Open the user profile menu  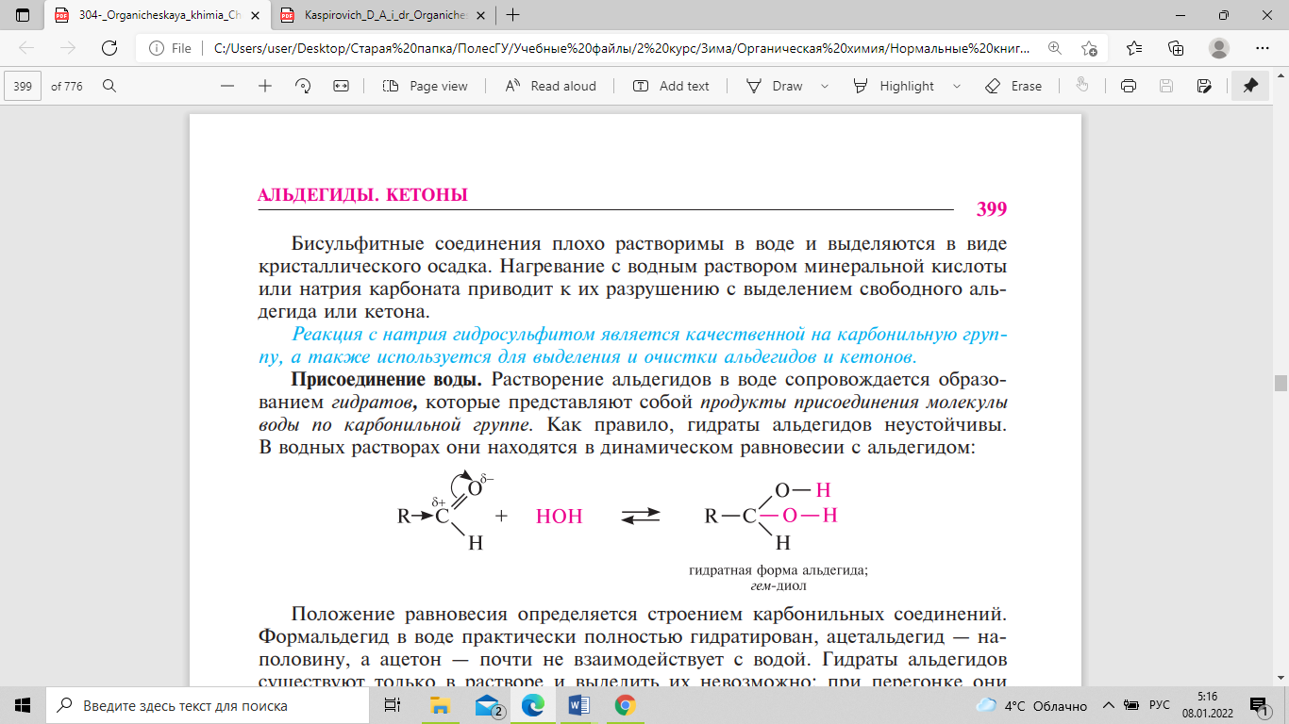pyautogui.click(x=1219, y=48)
